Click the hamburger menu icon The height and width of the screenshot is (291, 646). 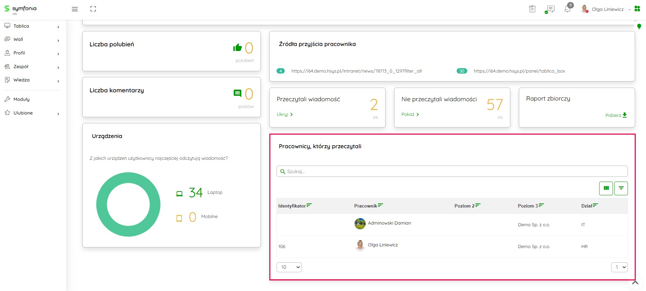pos(75,9)
